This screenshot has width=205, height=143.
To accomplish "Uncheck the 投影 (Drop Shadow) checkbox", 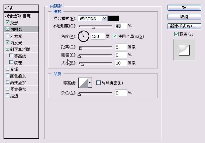I will (x=8, y=22).
